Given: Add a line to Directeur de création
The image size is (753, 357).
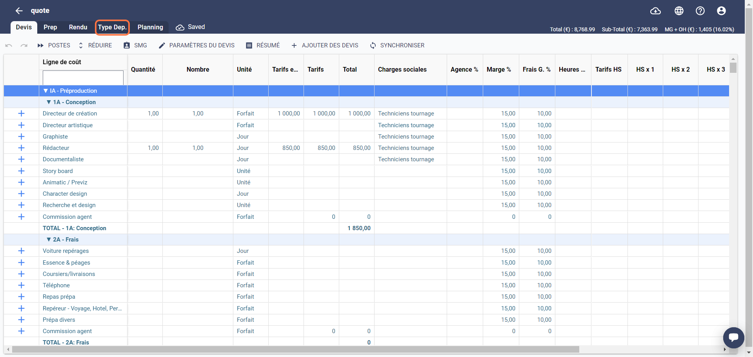Looking at the screenshot, I should click(x=22, y=114).
